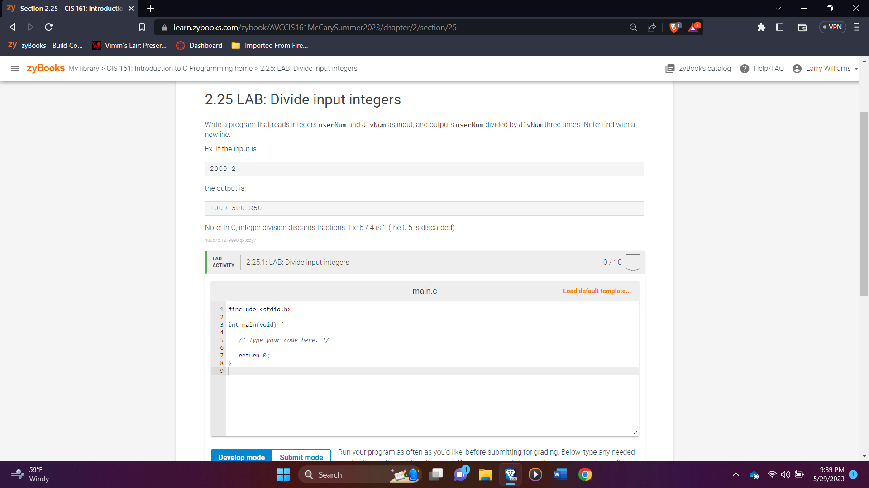Viewport: 869px width, 488px height.
Task: Click Load default template link
Action: pos(597,291)
